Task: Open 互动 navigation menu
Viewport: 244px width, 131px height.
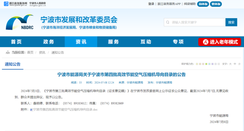Action: click(146, 42)
